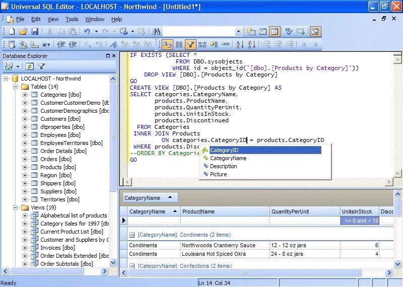Refresh the Database Explorer tree
This screenshot has height=287, width=403.
click(30, 66)
